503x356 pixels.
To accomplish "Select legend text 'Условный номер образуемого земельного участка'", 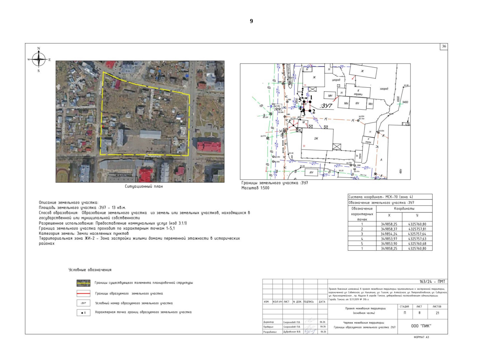I will click(x=134, y=303).
